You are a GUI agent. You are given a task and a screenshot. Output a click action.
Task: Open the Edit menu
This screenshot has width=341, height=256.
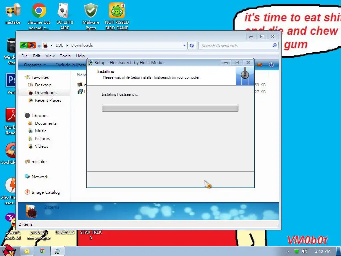click(37, 56)
